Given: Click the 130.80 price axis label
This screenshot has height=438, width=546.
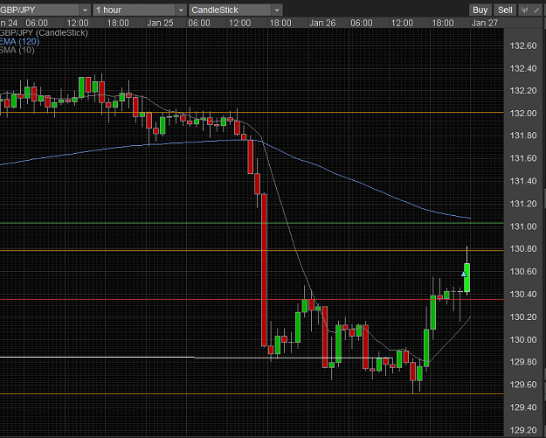Looking at the screenshot, I should tap(523, 249).
